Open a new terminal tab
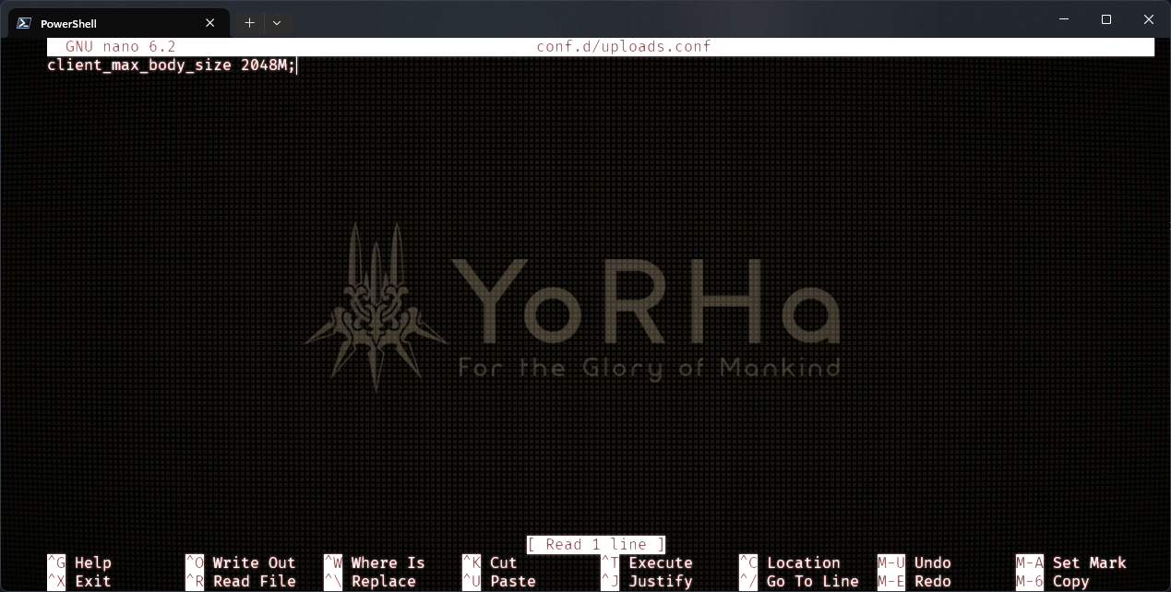The image size is (1171, 592). click(249, 23)
